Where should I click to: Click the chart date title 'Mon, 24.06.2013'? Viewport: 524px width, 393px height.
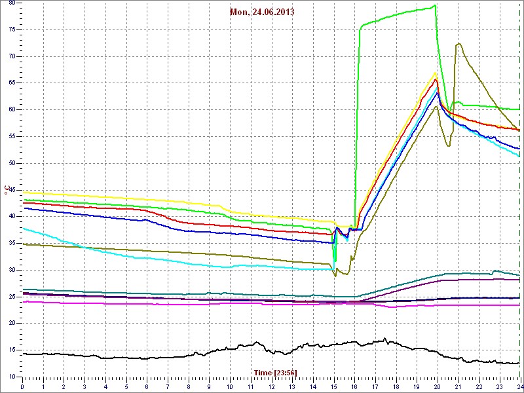[x=262, y=12]
